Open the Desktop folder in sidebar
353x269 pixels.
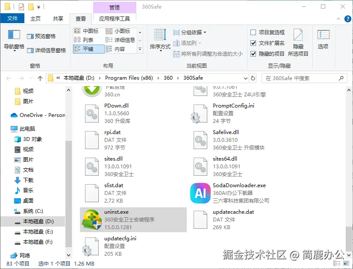24,200
